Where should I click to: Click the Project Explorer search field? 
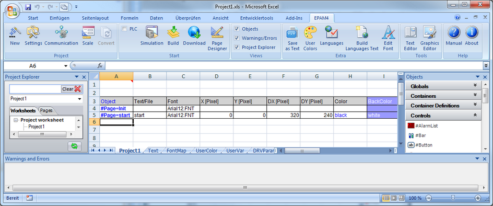tap(35, 89)
